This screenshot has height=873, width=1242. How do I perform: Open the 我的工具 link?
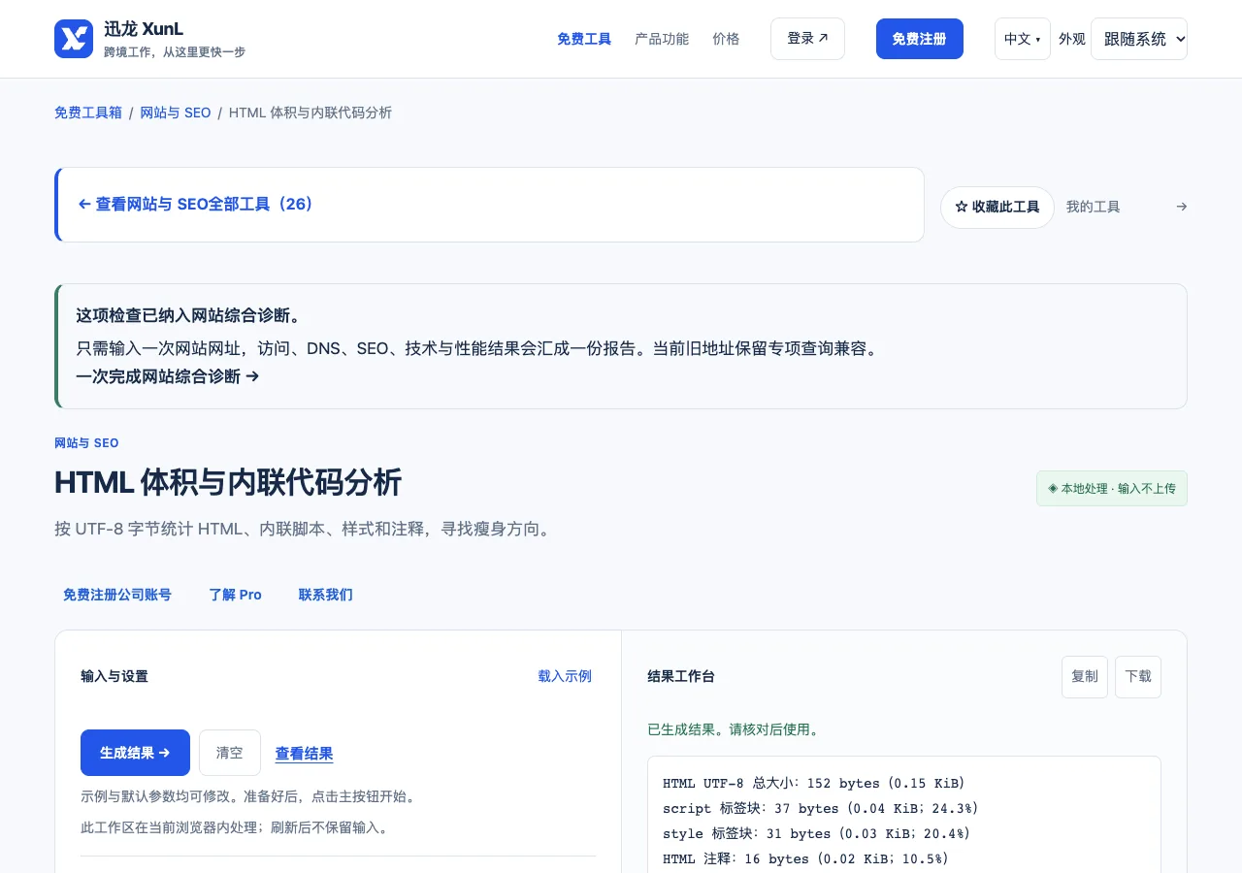click(x=1094, y=207)
